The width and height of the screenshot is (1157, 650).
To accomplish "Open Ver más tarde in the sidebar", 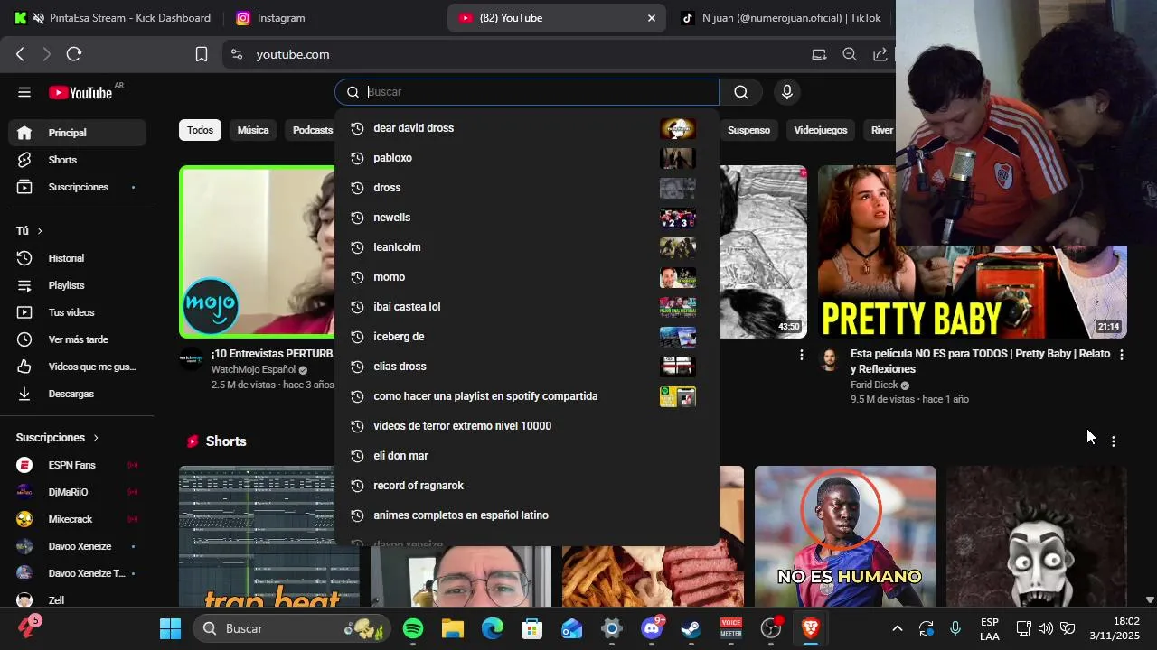I will tap(78, 339).
